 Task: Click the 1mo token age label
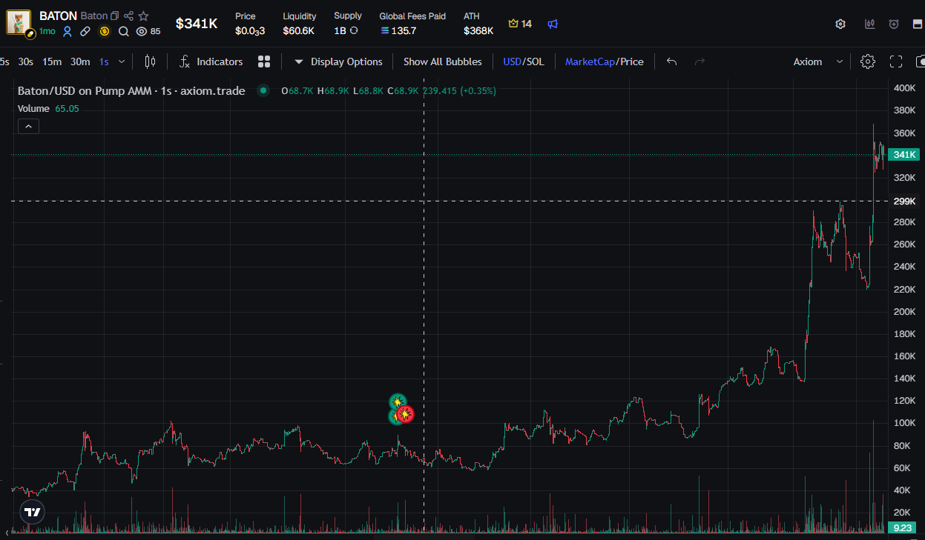coord(47,31)
